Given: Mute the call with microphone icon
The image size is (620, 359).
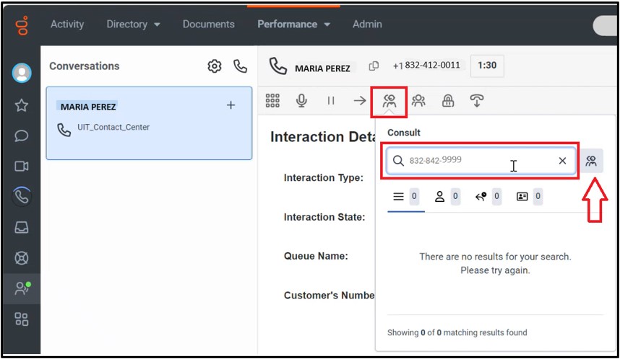Looking at the screenshot, I should pos(302,101).
